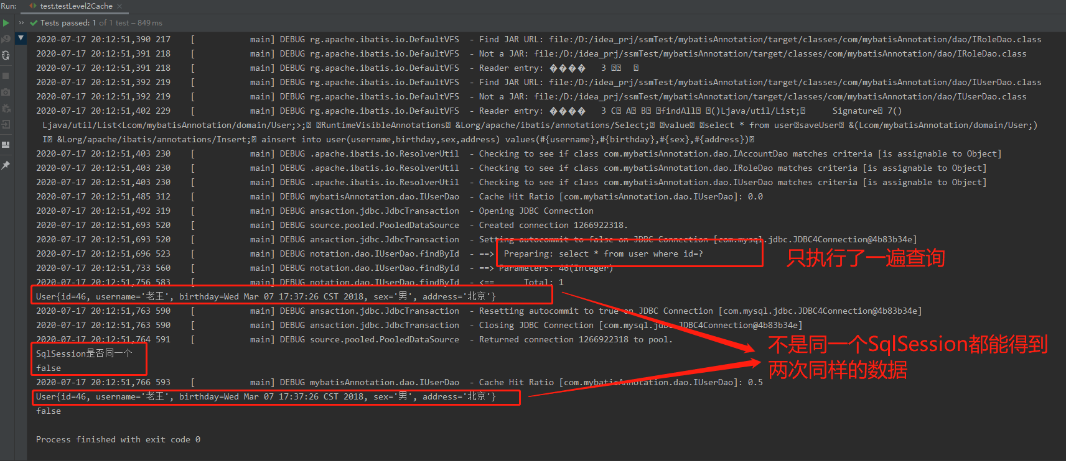Screen dimensions: 1066x461
Task: Click 'Reader entry' line containing findAll
Action: (469, 111)
